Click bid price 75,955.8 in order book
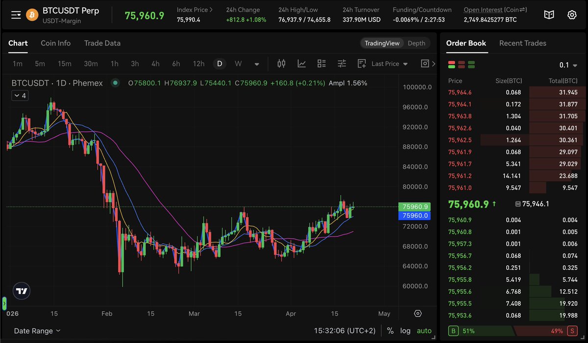 click(460, 279)
